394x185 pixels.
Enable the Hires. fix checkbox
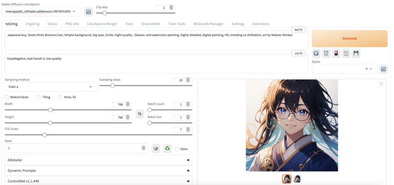[60, 97]
